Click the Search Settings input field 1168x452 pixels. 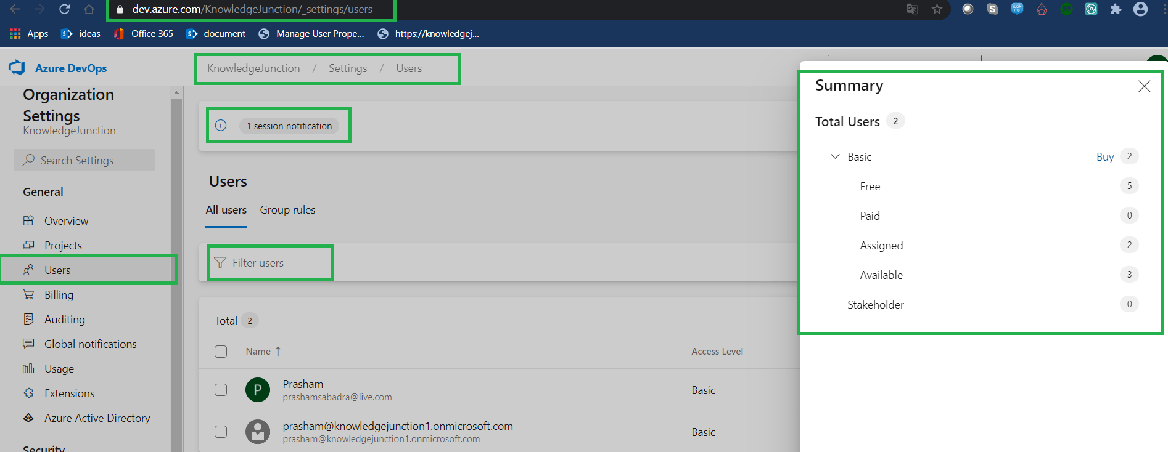(84, 160)
